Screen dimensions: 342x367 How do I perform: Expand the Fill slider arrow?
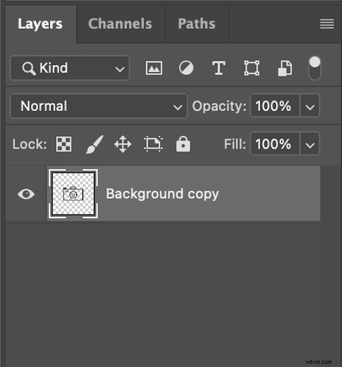(x=310, y=144)
